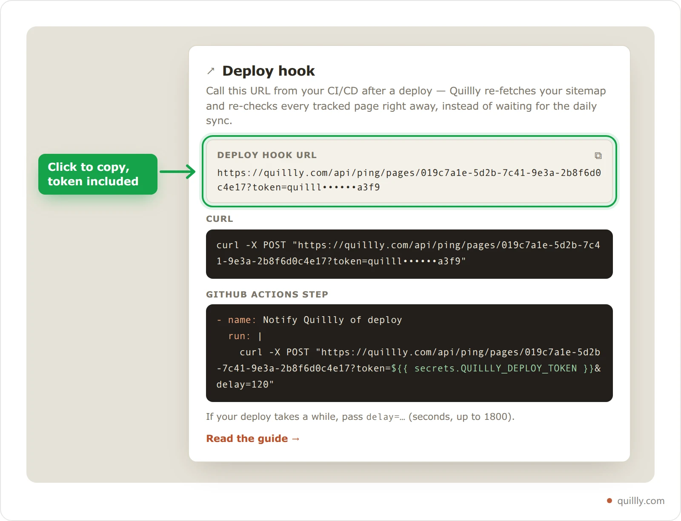The image size is (681, 521).
Task: Click the GITHUB ACTIONS STEP label
Action: click(267, 294)
